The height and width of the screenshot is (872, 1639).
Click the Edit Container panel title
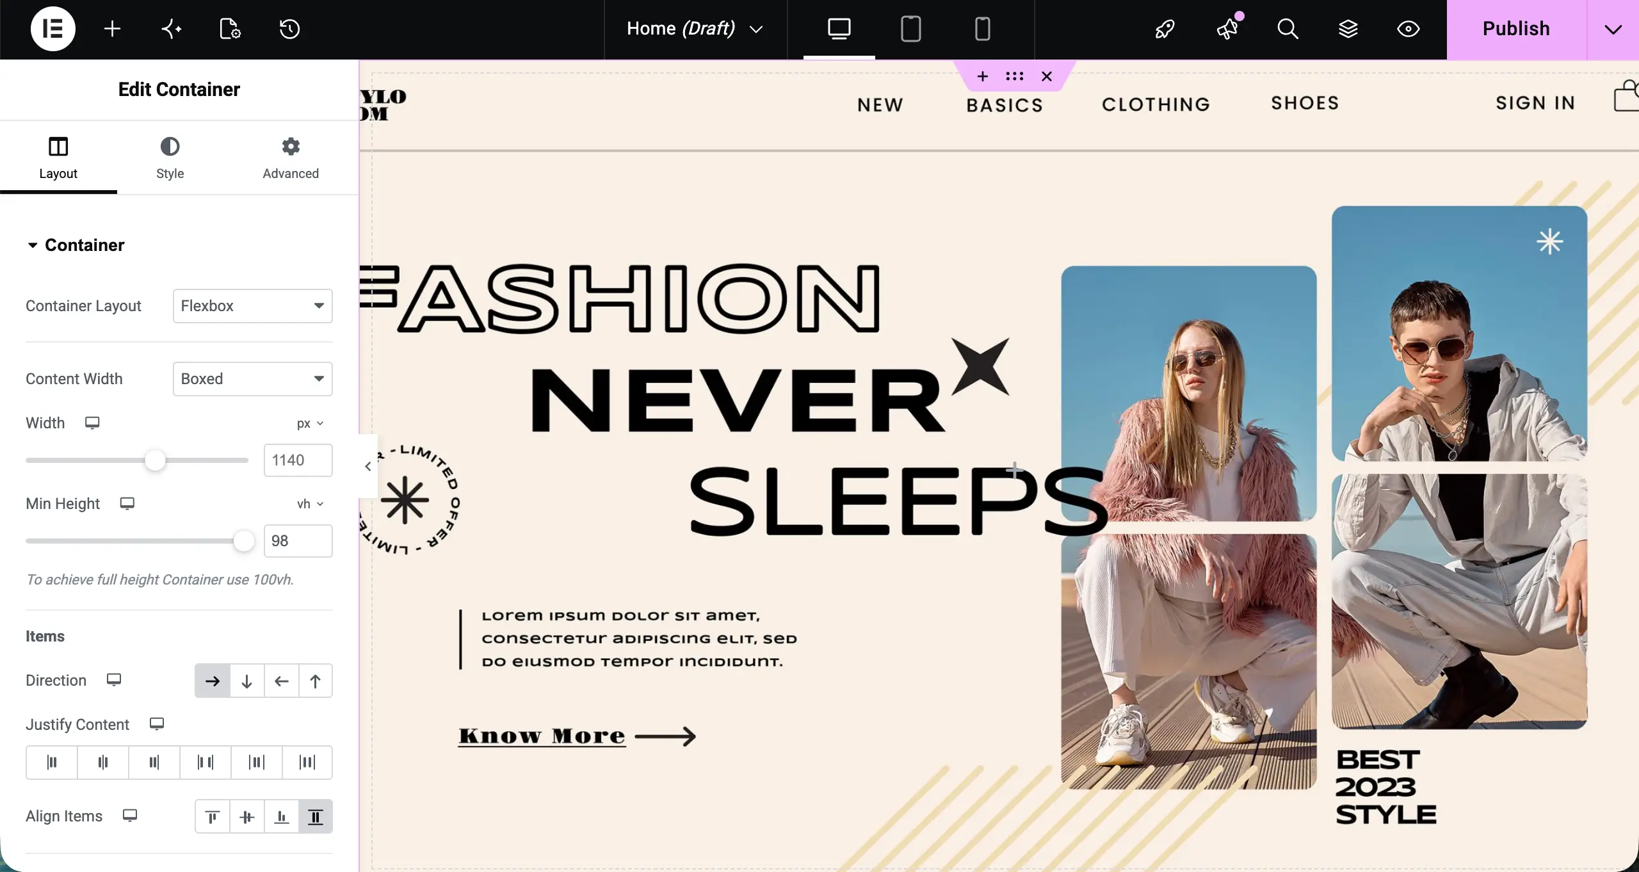tap(179, 90)
